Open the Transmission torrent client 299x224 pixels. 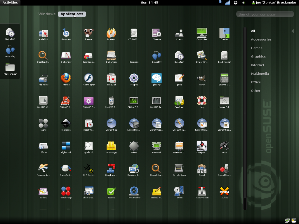pyautogui.click(x=202, y=191)
